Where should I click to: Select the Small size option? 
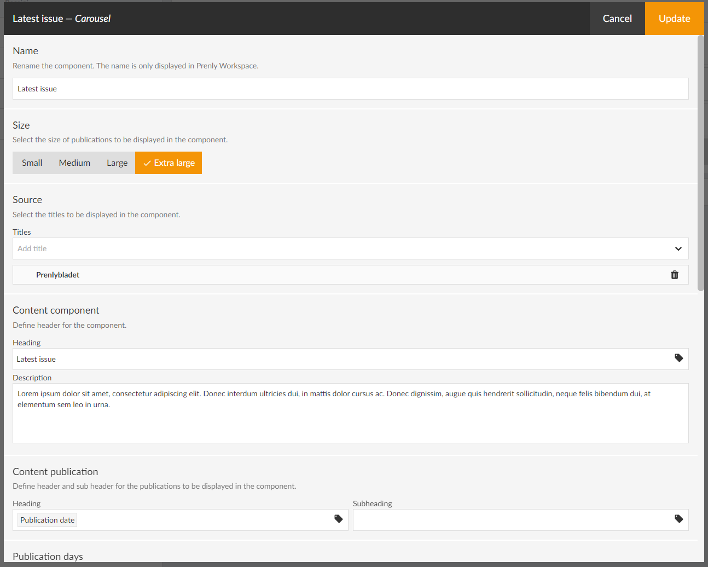pyautogui.click(x=32, y=163)
